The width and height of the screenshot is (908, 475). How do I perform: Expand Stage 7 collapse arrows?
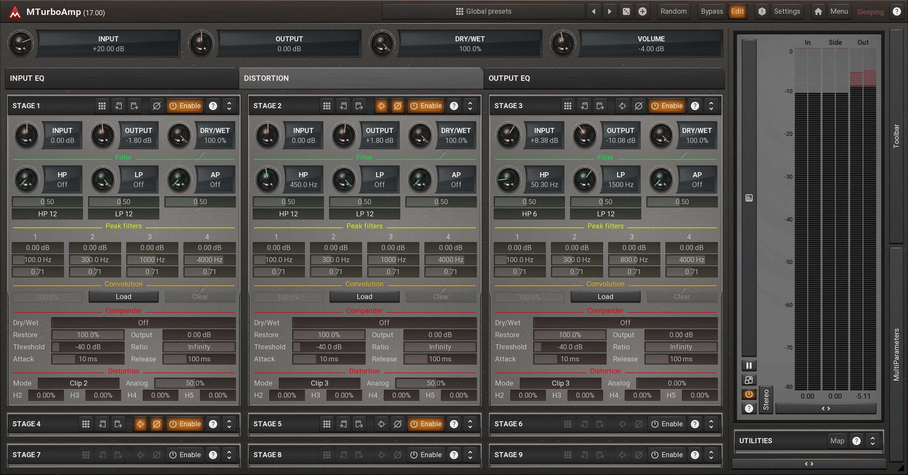click(x=229, y=455)
